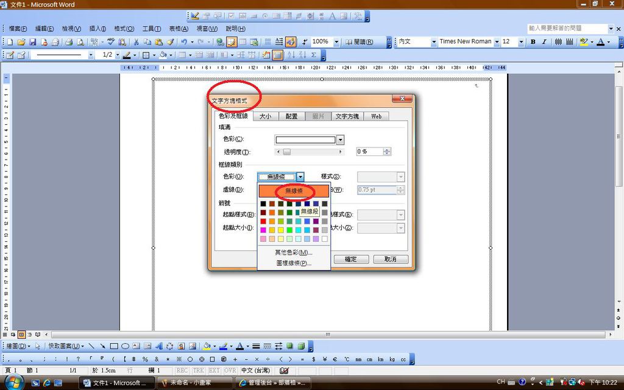Image resolution: width=624 pixels, height=390 pixels.
Task: Switch to the Web tab in dialog
Action: pyautogui.click(x=376, y=116)
